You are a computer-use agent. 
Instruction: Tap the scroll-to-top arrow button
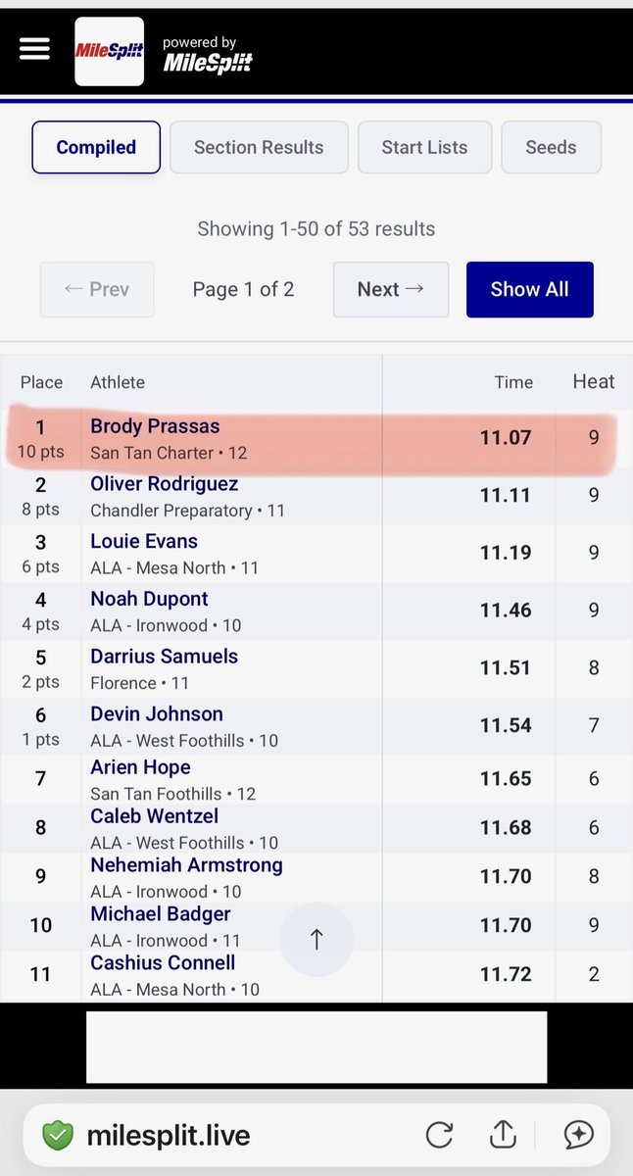[x=316, y=939]
